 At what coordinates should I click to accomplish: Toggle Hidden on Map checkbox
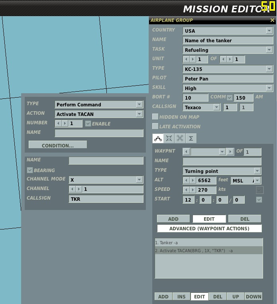[155, 117]
